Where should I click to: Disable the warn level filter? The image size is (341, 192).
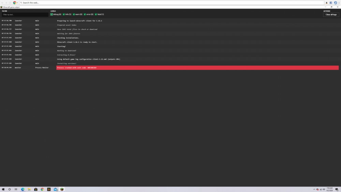click(74, 14)
